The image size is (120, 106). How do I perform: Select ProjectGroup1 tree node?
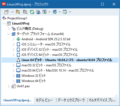pos(17,18)
